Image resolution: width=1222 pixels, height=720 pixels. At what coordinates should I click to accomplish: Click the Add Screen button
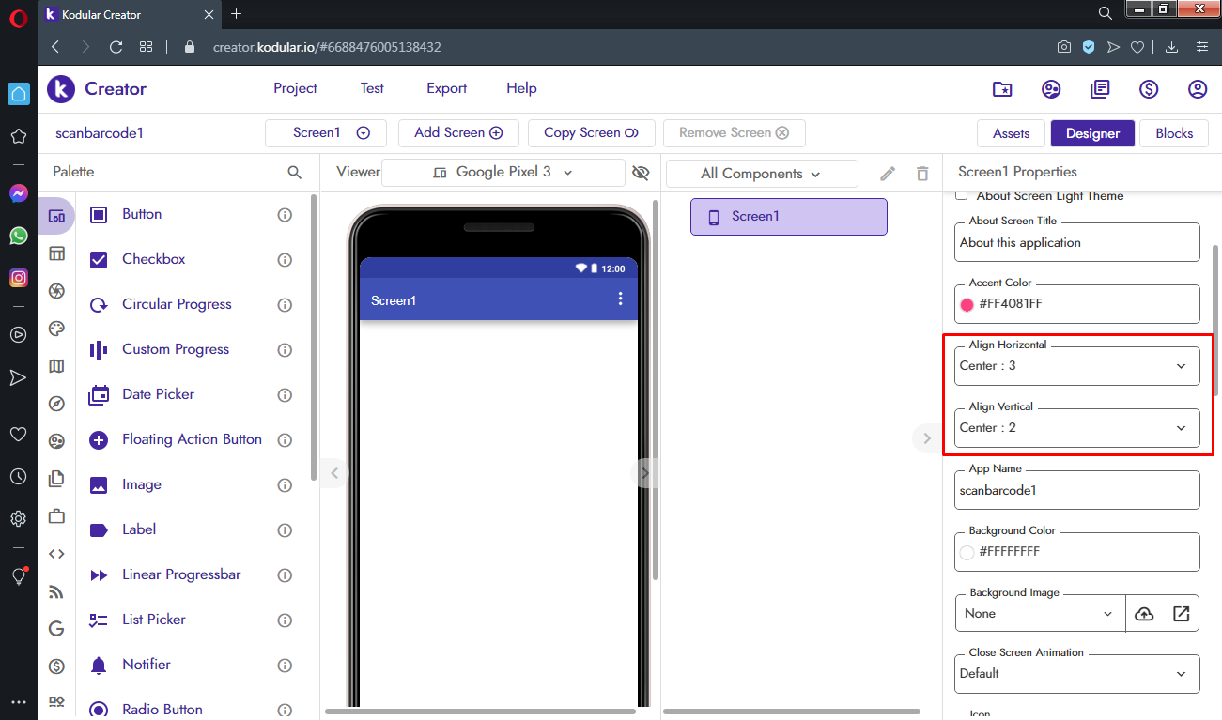(x=458, y=133)
